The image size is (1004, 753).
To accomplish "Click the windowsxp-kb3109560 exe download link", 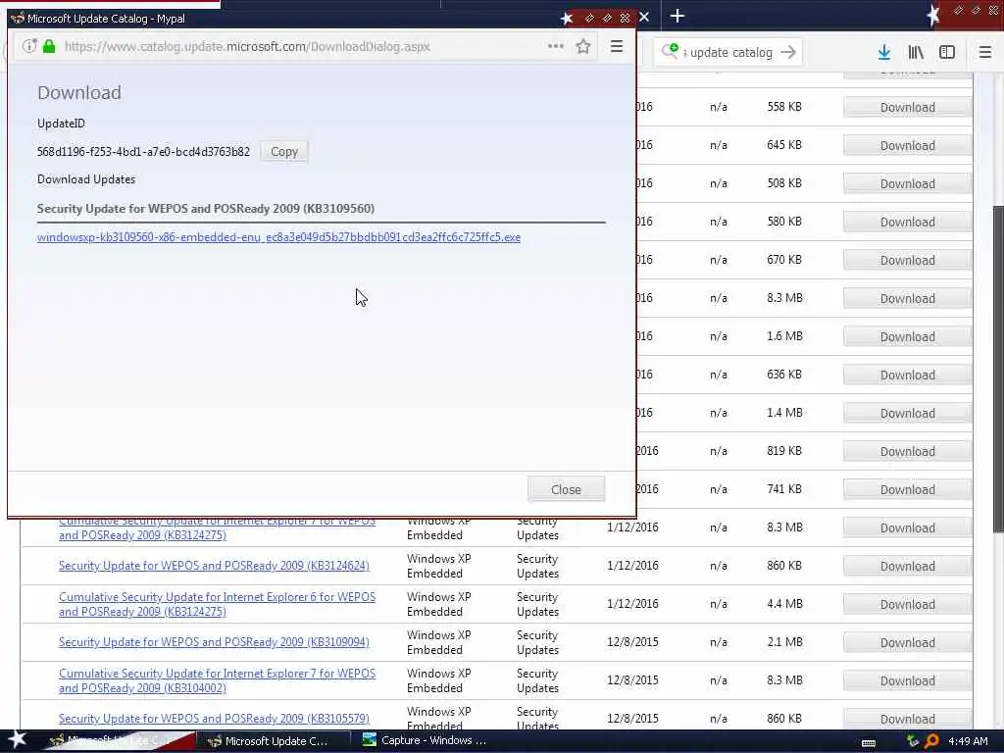I will (278, 237).
